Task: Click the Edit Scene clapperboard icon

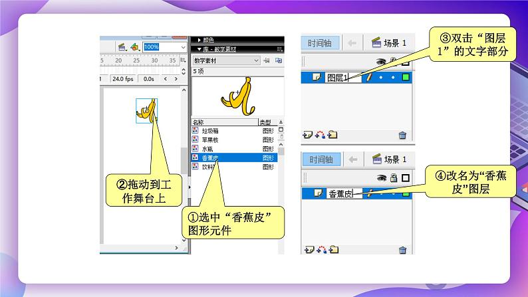Action: [x=122, y=47]
